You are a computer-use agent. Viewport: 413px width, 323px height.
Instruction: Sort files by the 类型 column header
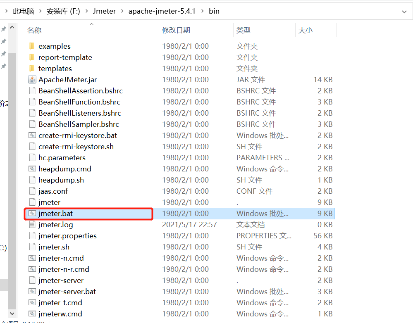click(x=244, y=30)
